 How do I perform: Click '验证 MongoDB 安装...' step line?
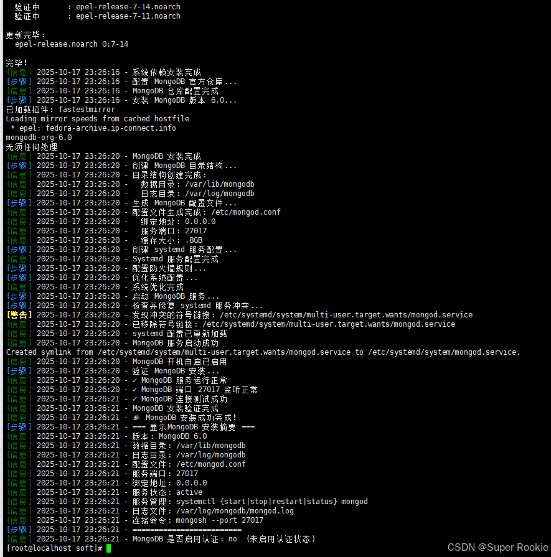pyautogui.click(x=176, y=371)
